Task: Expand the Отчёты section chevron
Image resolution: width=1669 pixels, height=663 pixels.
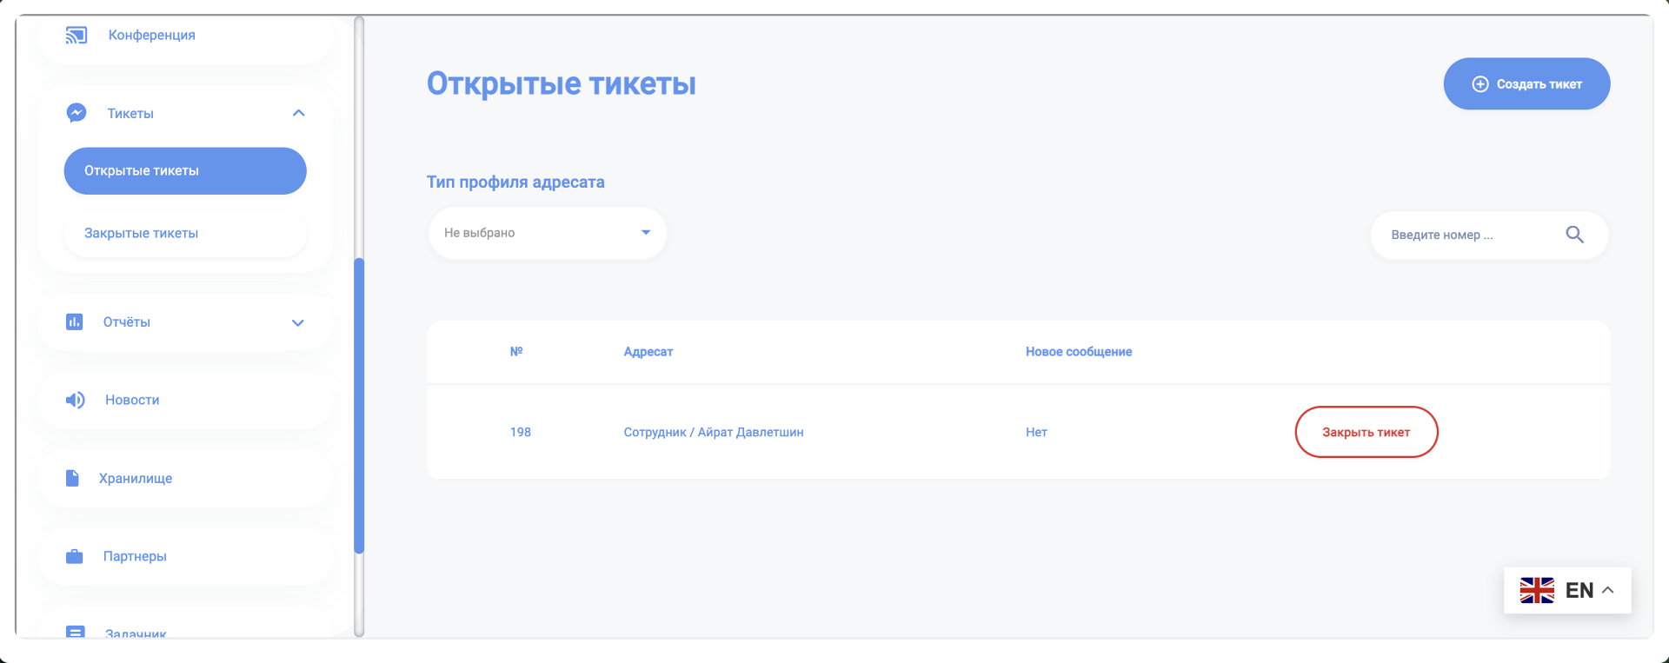Action: [297, 322]
